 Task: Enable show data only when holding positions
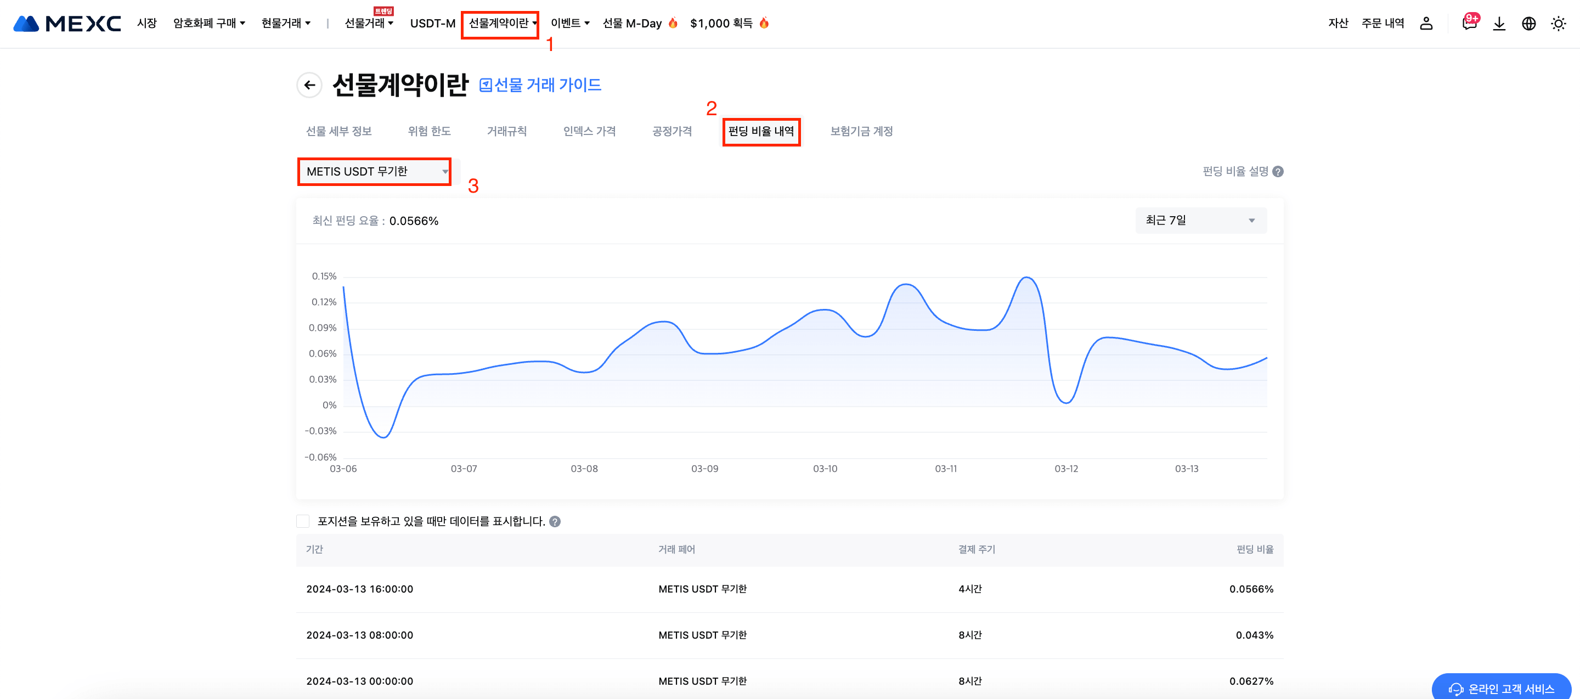[x=303, y=521]
